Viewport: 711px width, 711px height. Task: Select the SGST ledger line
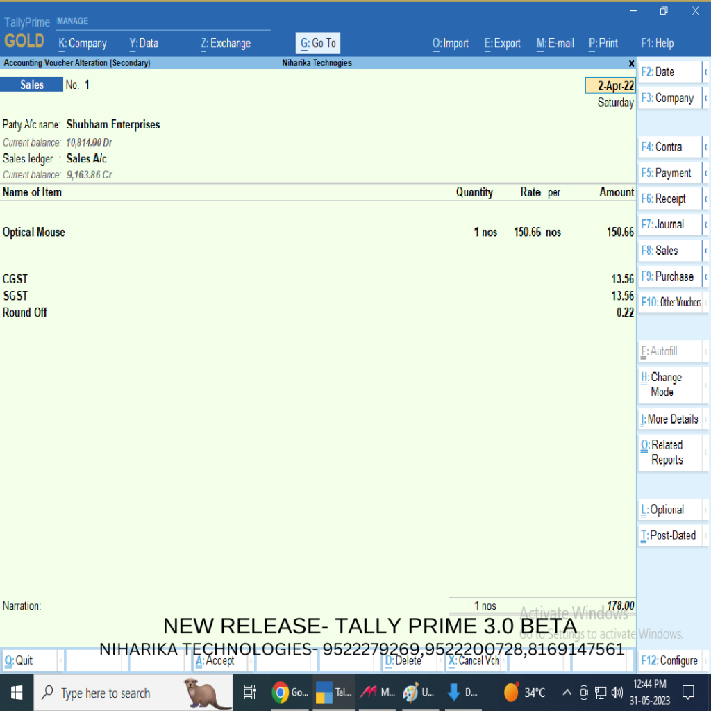(x=317, y=296)
